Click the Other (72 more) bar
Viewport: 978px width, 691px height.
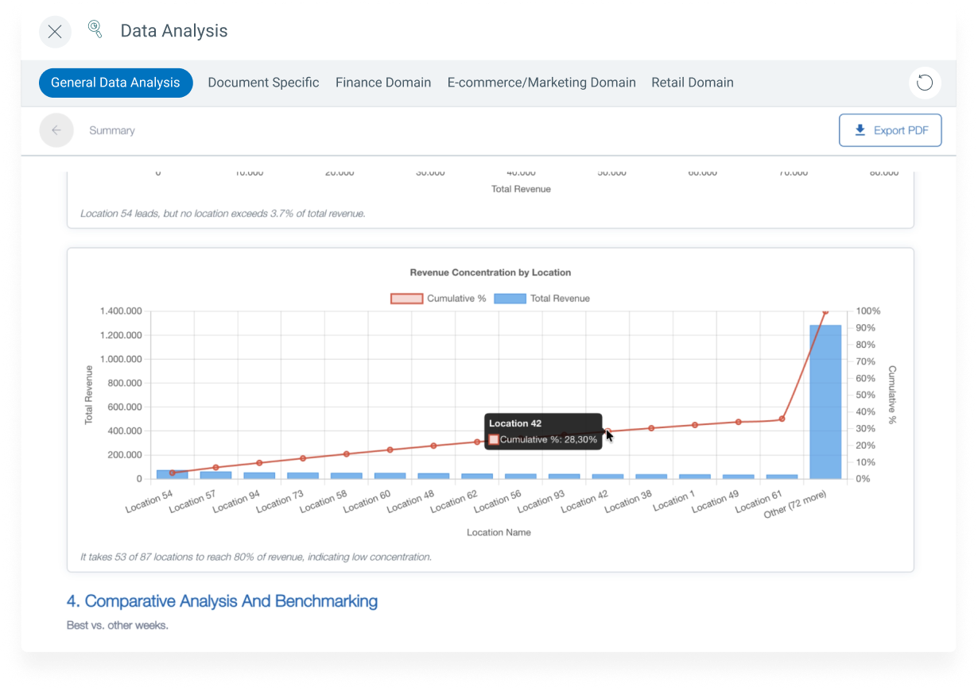(825, 402)
